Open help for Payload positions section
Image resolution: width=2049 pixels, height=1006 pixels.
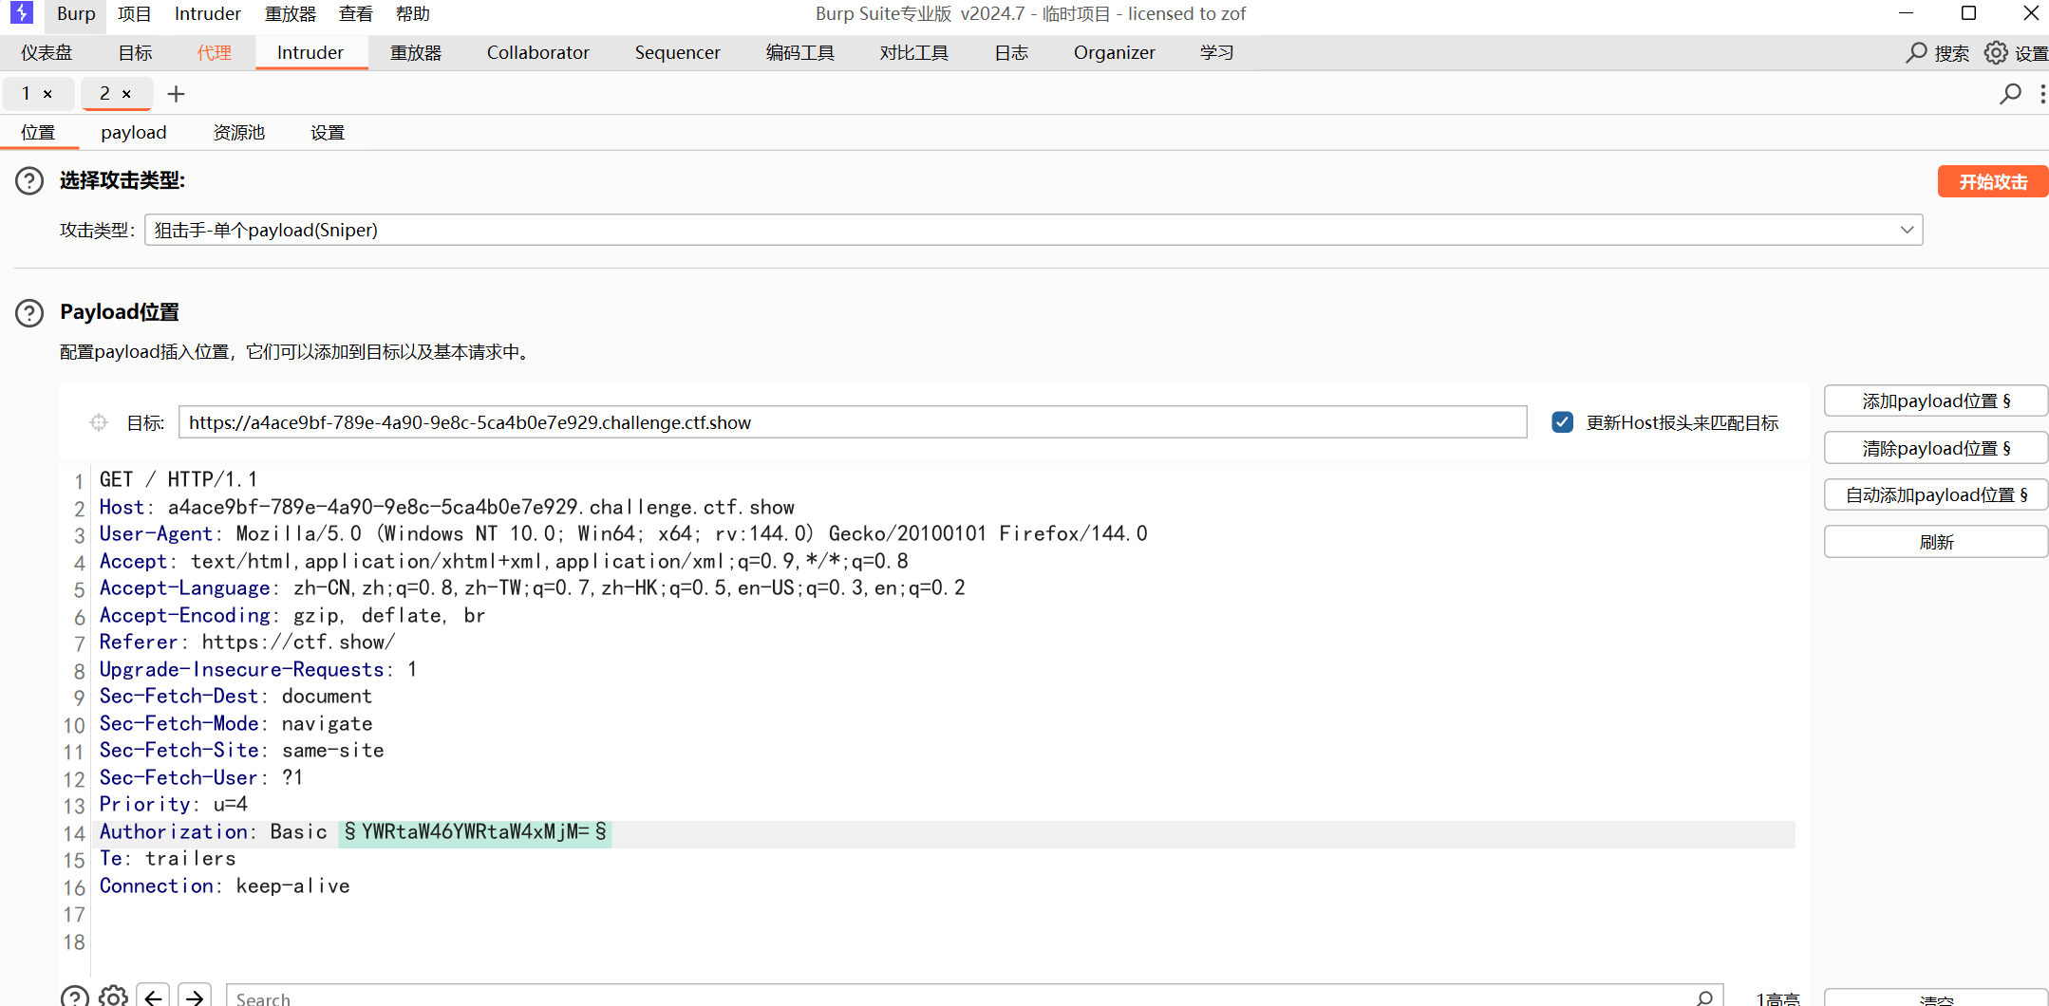tap(29, 312)
